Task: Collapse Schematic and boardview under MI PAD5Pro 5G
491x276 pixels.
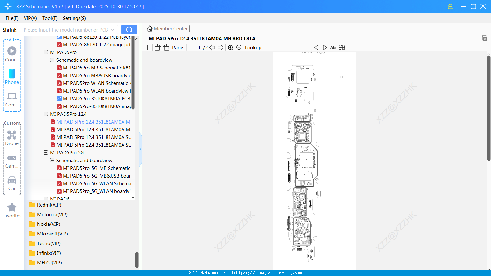Action: (52, 160)
